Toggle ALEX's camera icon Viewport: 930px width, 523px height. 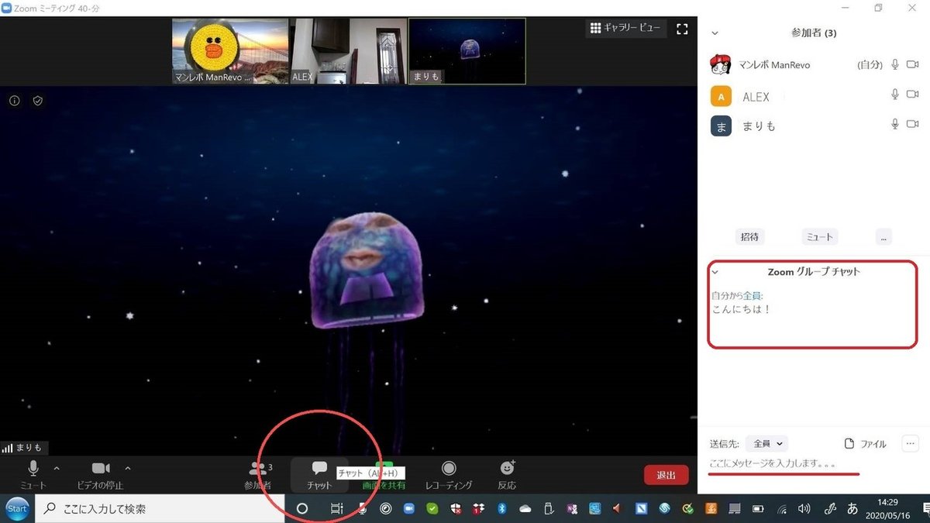point(912,95)
